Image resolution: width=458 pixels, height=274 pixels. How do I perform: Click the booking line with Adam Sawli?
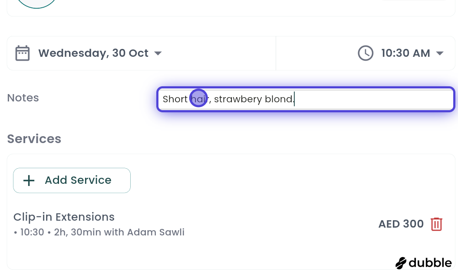coord(99,232)
